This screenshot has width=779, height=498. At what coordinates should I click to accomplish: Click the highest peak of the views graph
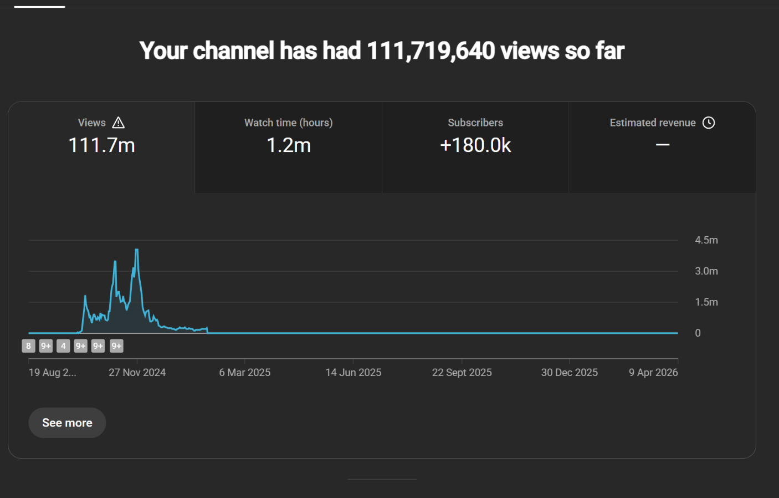point(137,250)
